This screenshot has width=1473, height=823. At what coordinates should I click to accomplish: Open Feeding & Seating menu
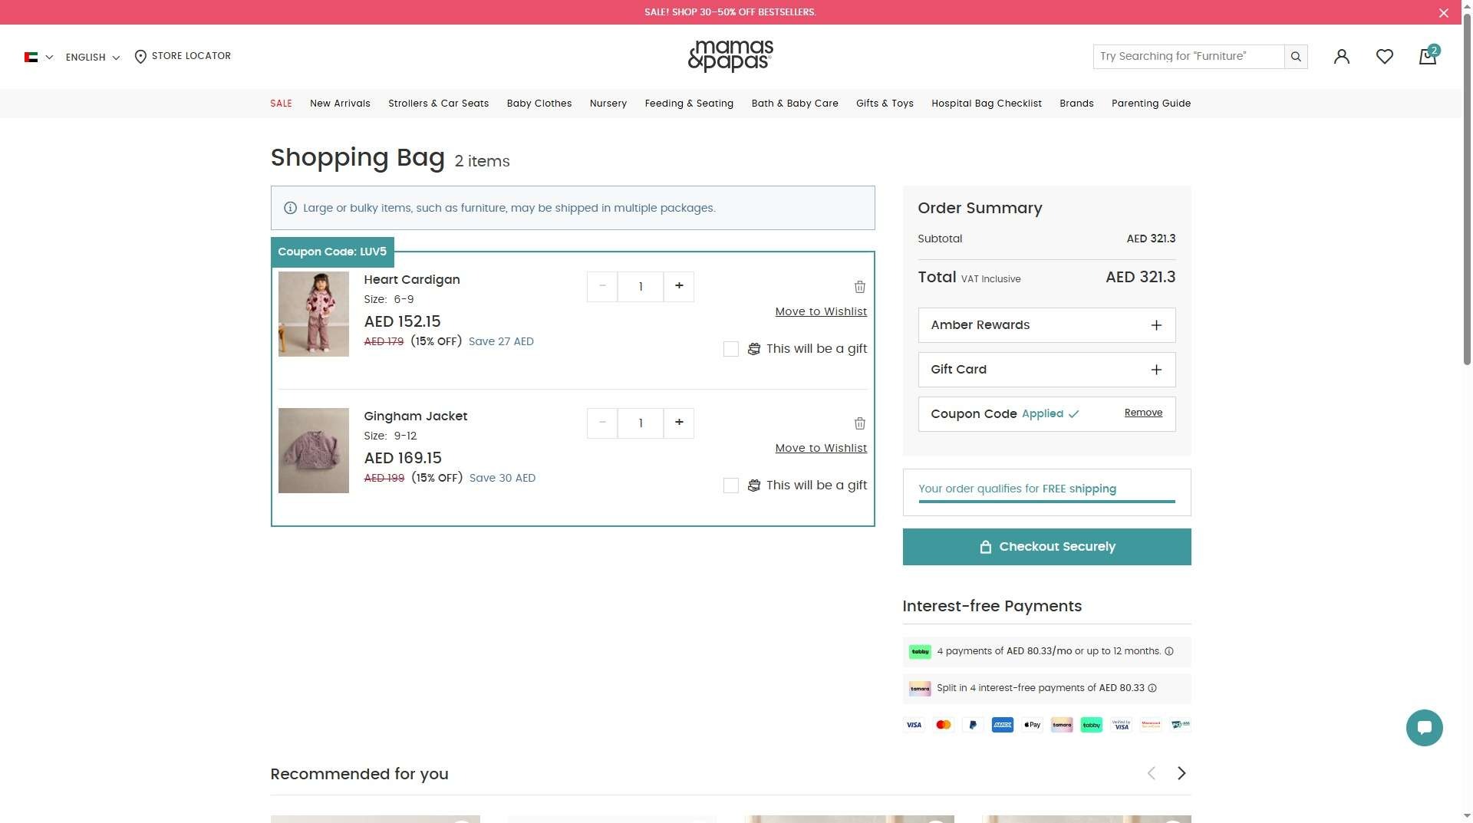689,104
